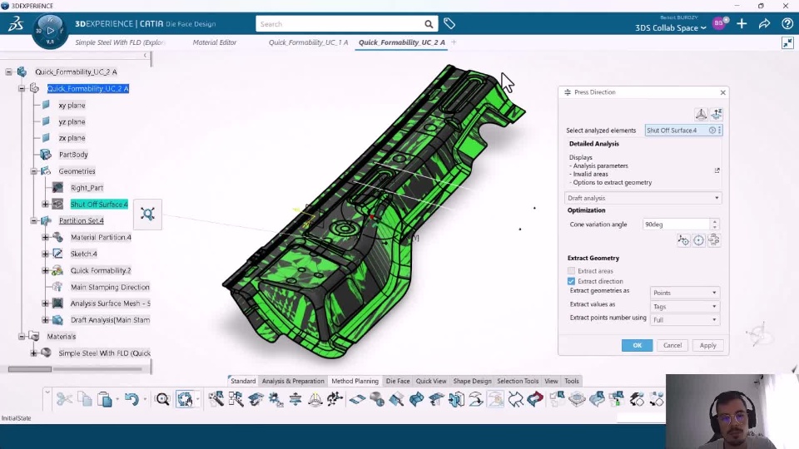Open Extract points number Full dropdown
Viewport: 799px width, 449px height.
coord(685,319)
